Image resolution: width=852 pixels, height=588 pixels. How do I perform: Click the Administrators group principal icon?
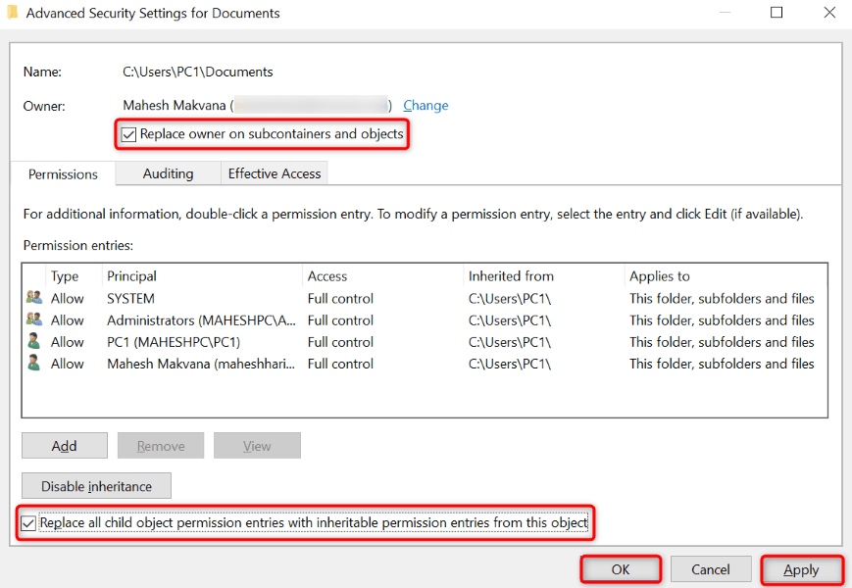coord(34,320)
